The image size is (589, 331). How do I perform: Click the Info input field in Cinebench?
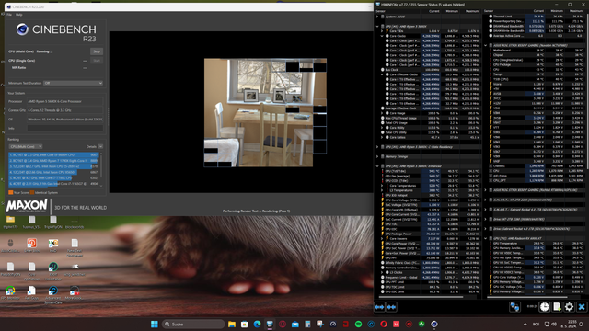coord(65,129)
